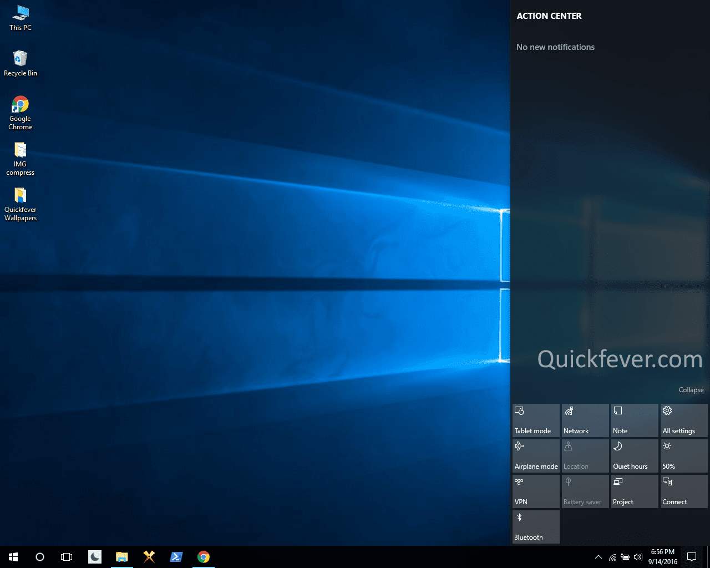Collapse the quick actions panel
Image resolution: width=710 pixels, height=568 pixels.
click(x=691, y=390)
